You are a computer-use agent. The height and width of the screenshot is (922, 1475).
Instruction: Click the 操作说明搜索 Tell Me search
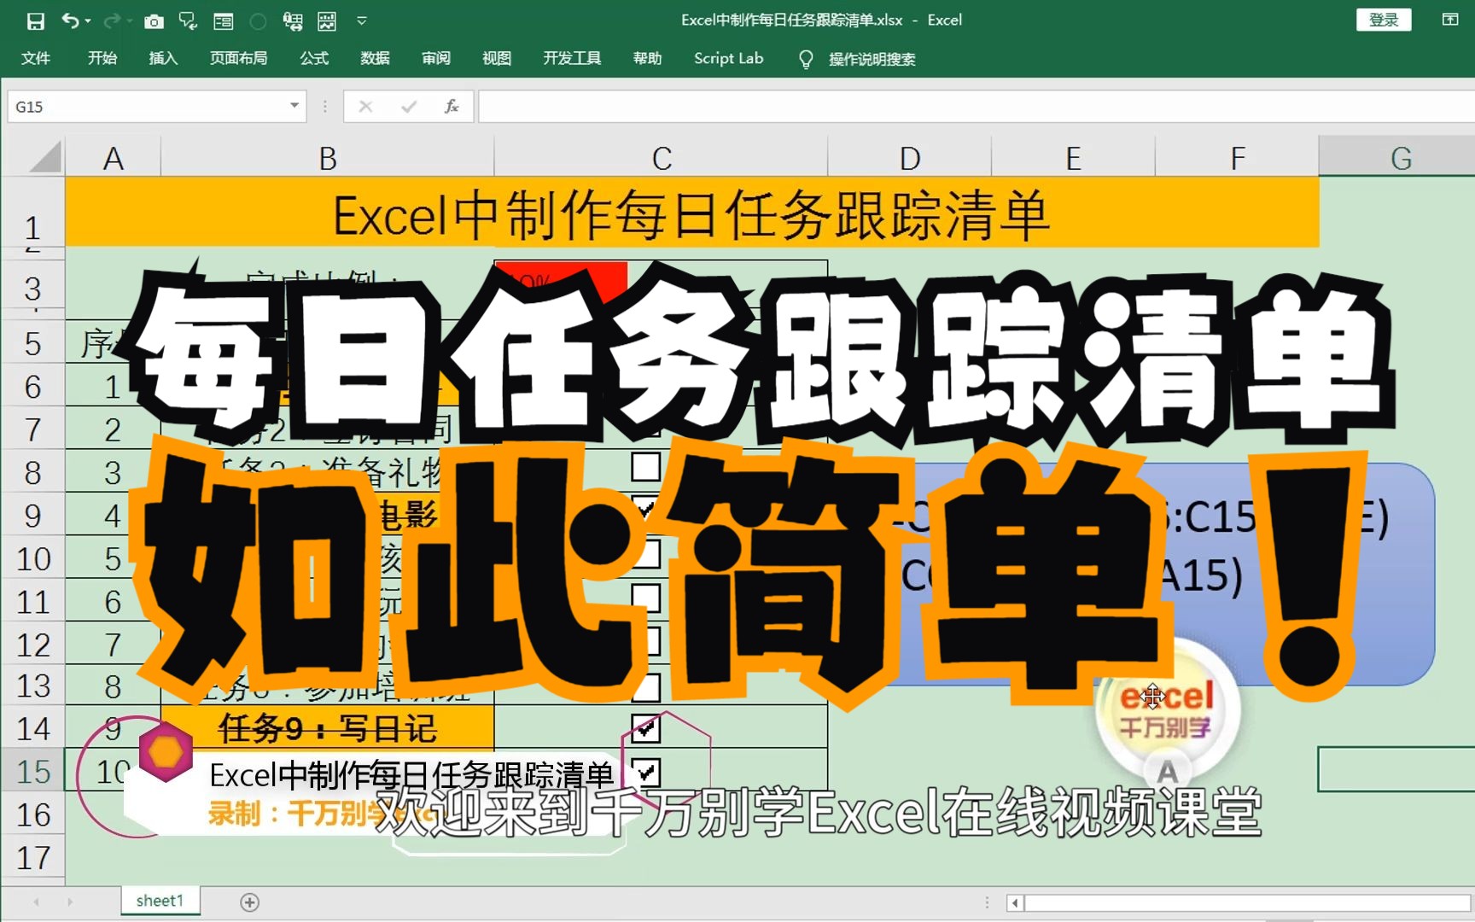tap(871, 59)
